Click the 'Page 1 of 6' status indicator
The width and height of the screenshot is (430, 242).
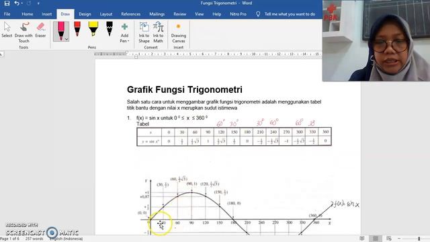pyautogui.click(x=10, y=239)
